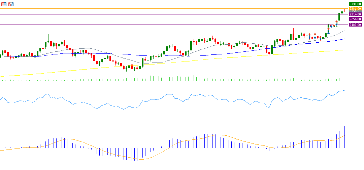Select the green 2441.00 price label
The height and width of the screenshot is (170, 364).
click(355, 4)
